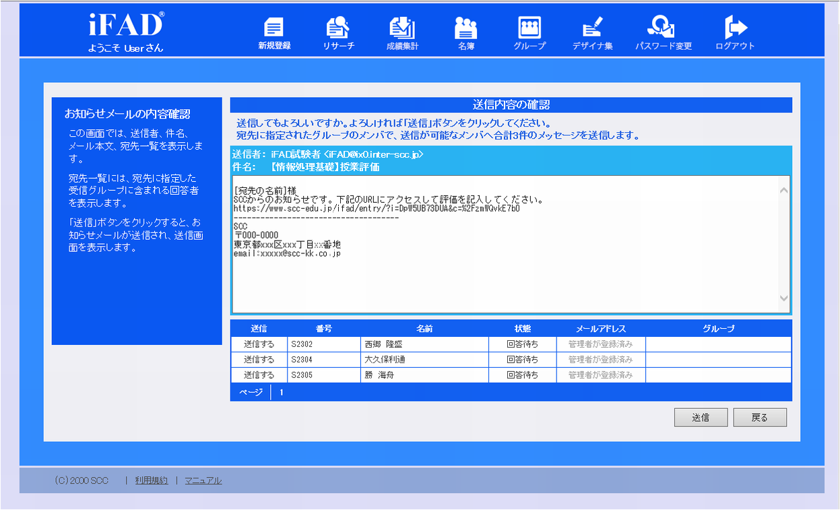Screen dimensions: 840x510
Task: Click 送信する in the S2302 row
Action: 259,344
